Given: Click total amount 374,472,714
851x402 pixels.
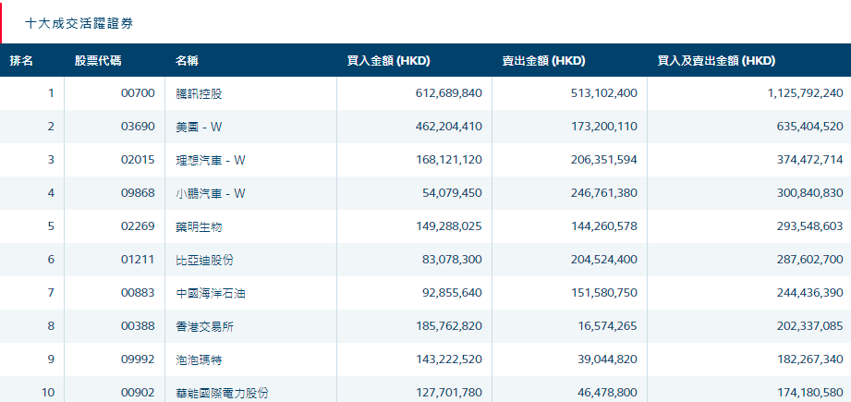Looking at the screenshot, I should pos(810,160).
